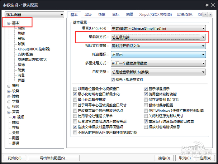Switch to the 基本 tab
Screen dimensions: 218x164
(74, 15)
